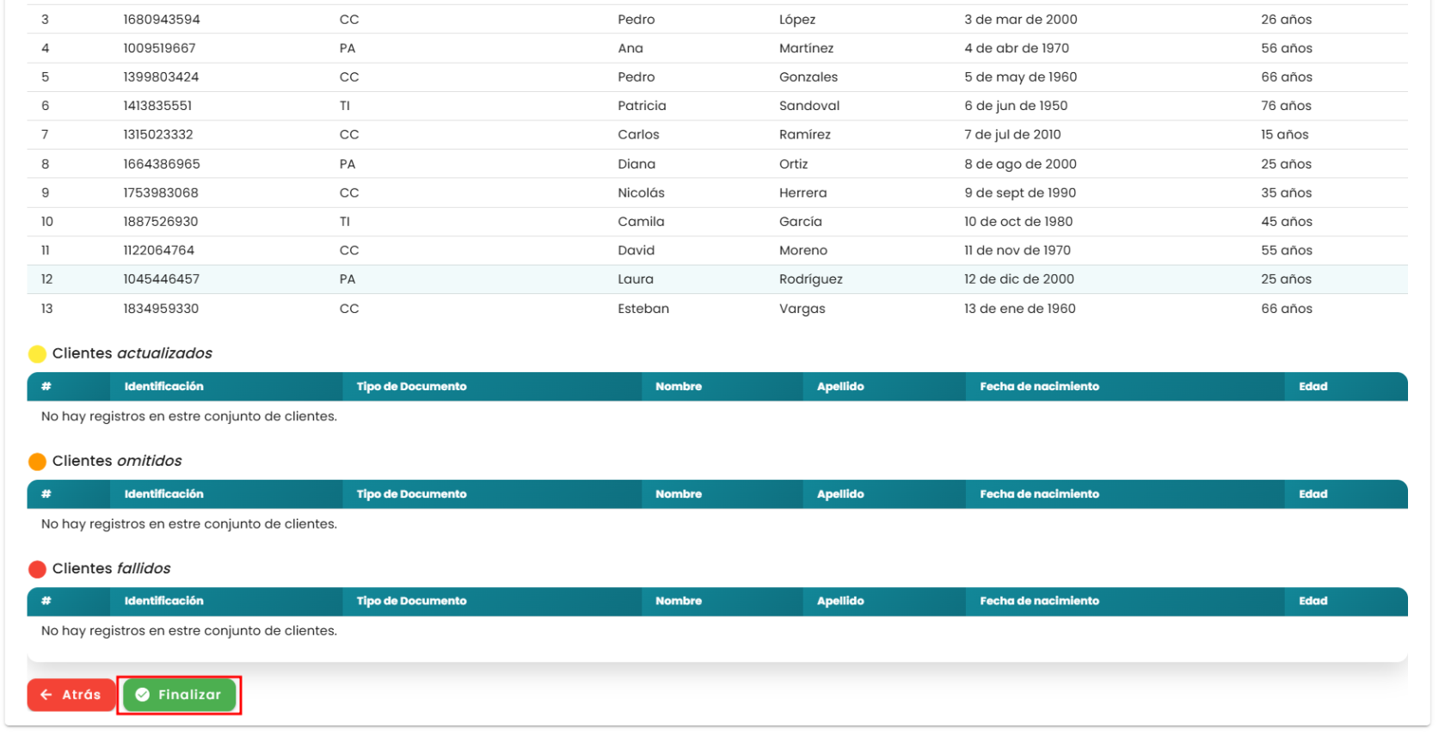Select the row for Nicolás Herrera

pyautogui.click(x=717, y=193)
